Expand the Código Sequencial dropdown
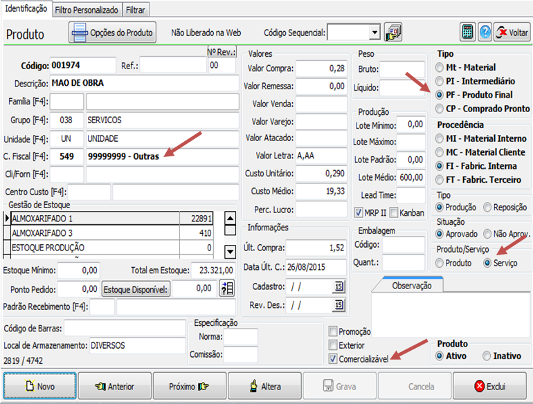This screenshot has height=404, width=533. pos(374,33)
